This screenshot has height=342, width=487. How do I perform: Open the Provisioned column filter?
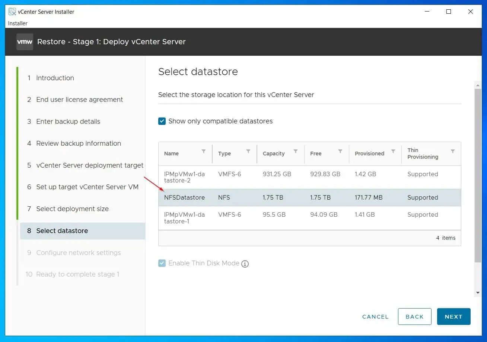[393, 151]
